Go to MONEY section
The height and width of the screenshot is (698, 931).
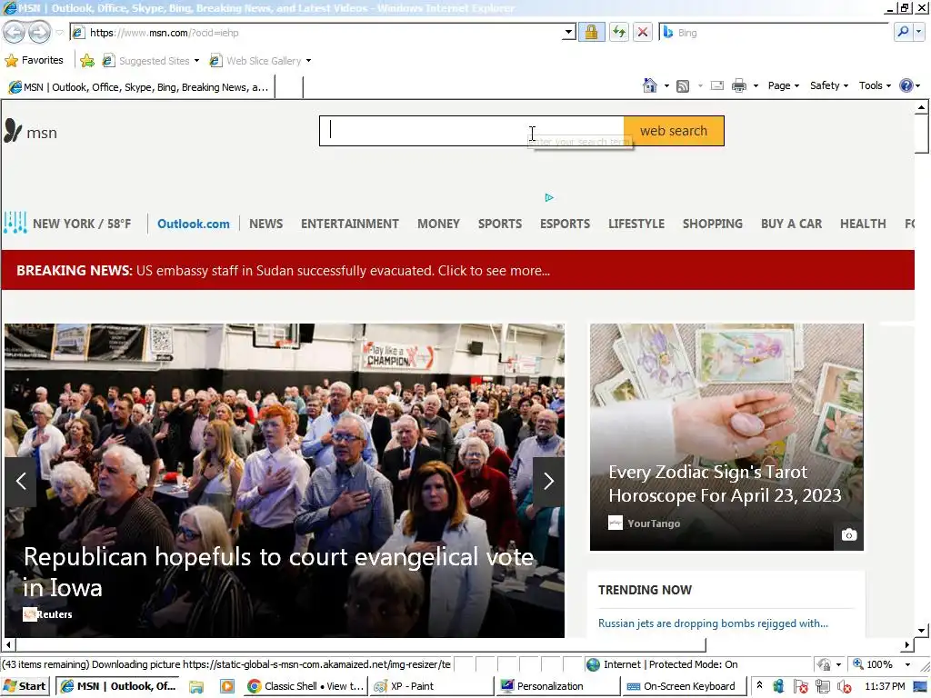point(438,224)
